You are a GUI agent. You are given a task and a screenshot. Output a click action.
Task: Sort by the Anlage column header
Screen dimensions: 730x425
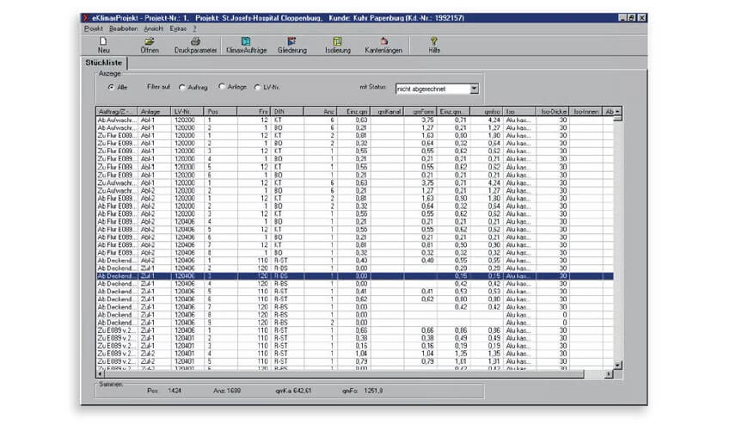point(155,112)
